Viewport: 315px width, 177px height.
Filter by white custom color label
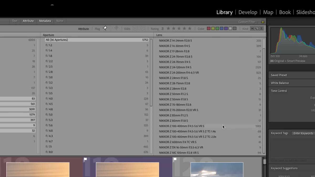230,29
